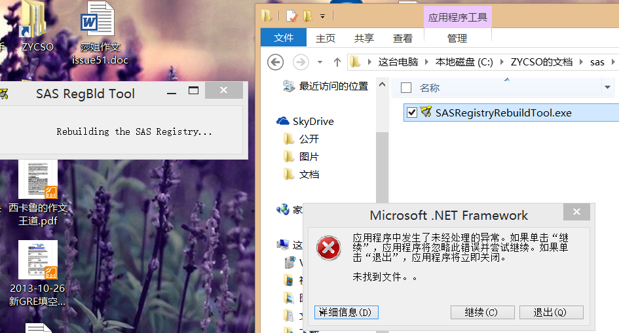Open the recent locations dropdown arrow
The image size is (619, 333).
(320, 62)
